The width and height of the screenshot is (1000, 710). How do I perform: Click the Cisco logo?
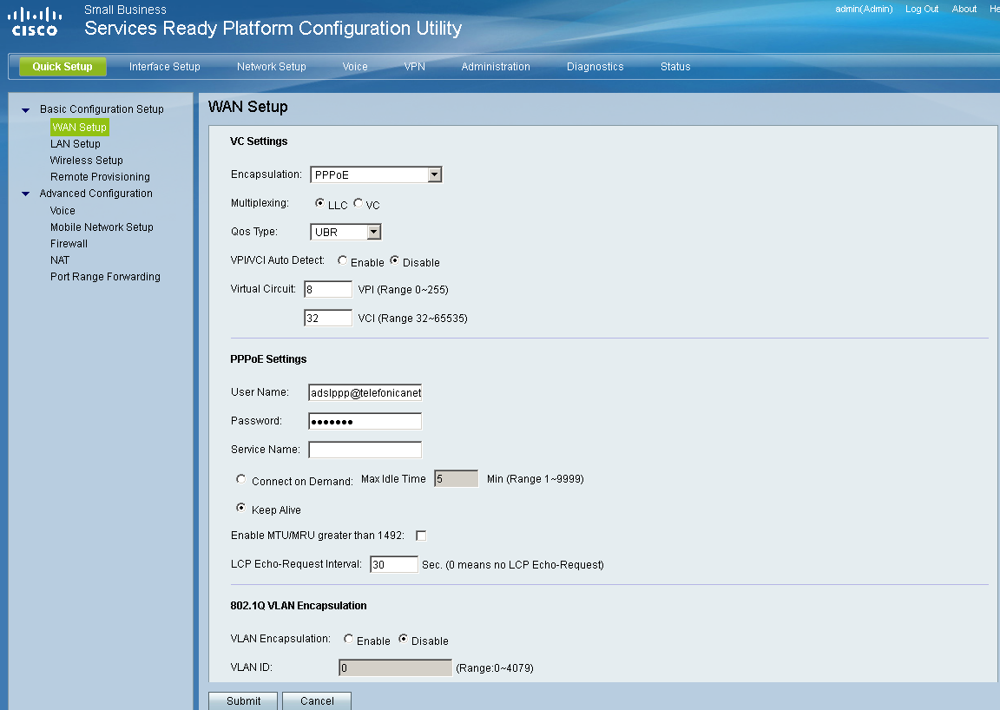pyautogui.click(x=35, y=19)
